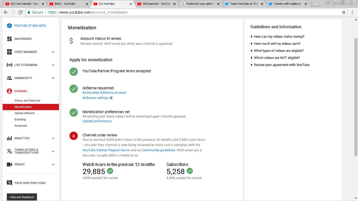The height and width of the screenshot is (201, 358).
Task: Click the Dashboard grid icon
Action: (x=9, y=39)
